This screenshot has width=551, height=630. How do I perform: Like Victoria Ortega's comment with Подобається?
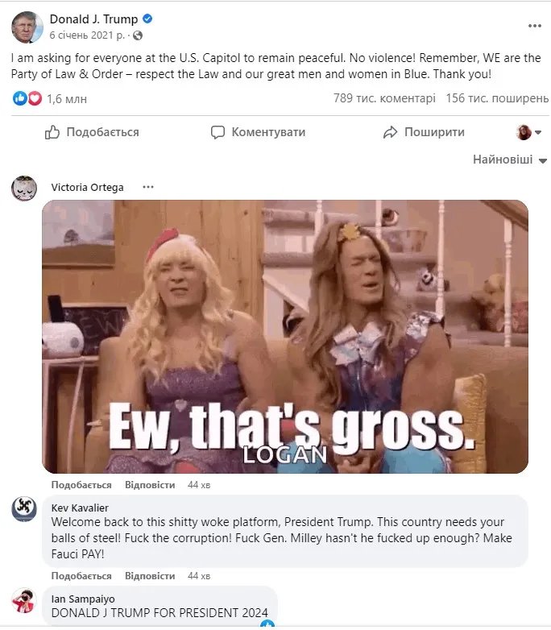click(x=81, y=485)
